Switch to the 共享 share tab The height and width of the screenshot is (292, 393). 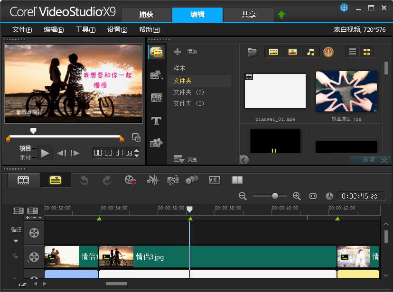(248, 15)
